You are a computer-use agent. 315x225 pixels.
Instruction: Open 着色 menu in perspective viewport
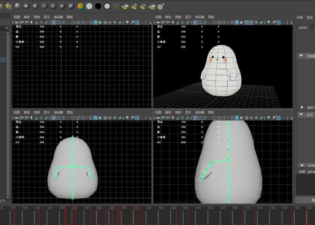[168, 17]
